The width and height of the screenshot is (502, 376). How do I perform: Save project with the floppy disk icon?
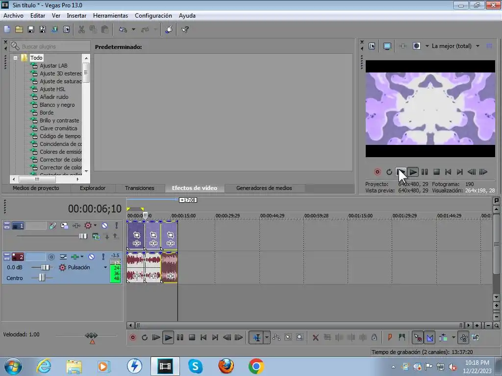click(x=31, y=29)
